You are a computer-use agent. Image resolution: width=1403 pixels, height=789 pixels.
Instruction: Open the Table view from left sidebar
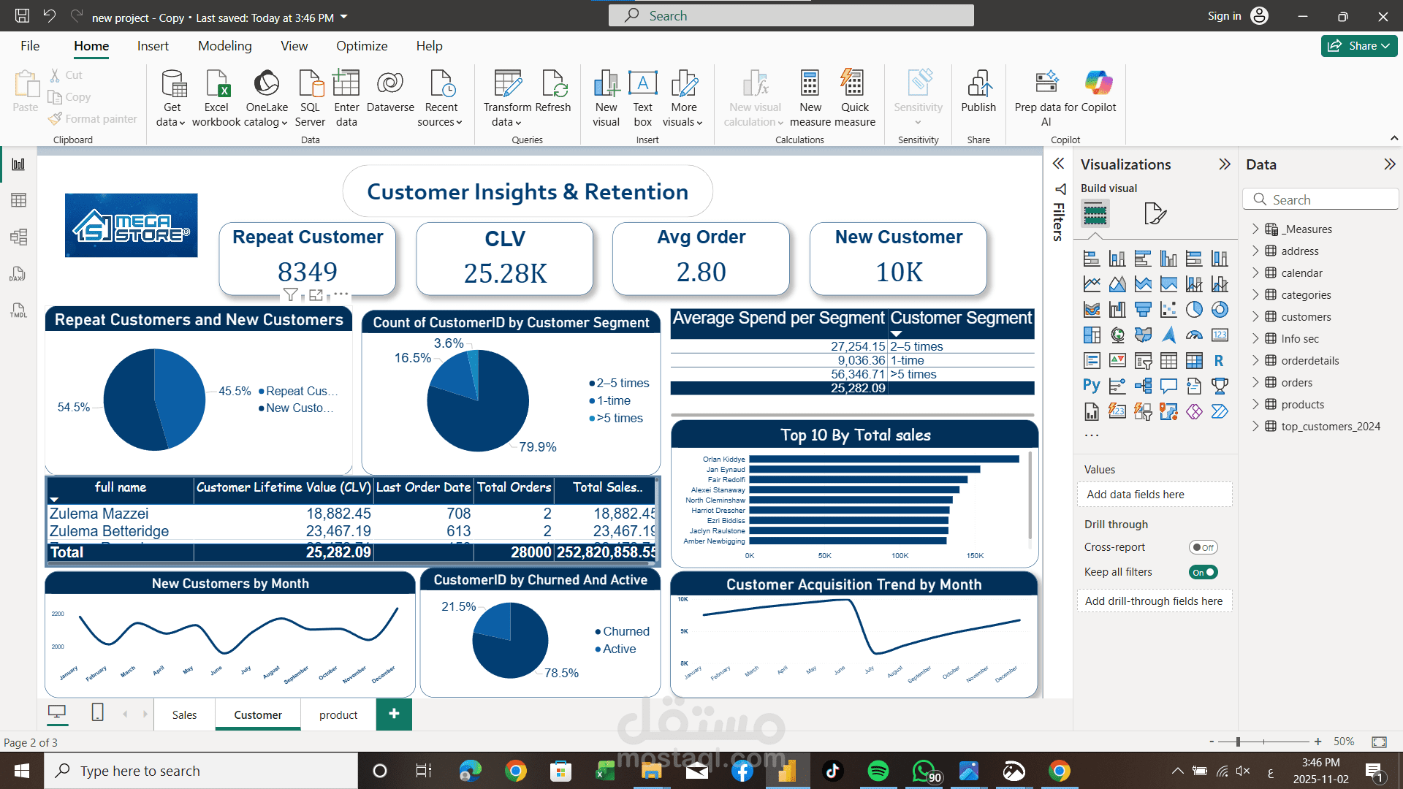click(18, 199)
